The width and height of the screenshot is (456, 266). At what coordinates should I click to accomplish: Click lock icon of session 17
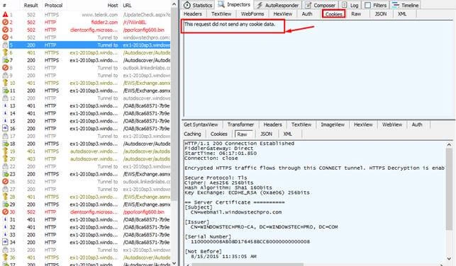pos(5,136)
